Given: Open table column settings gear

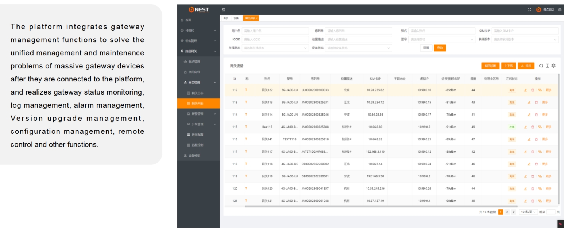Looking at the screenshot, I should [x=553, y=66].
